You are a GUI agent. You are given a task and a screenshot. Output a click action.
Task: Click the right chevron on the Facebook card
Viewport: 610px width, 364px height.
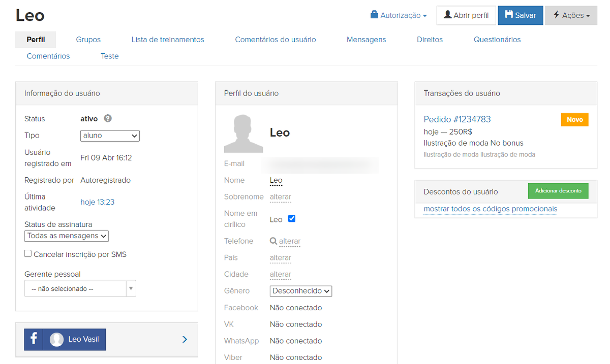(x=185, y=339)
